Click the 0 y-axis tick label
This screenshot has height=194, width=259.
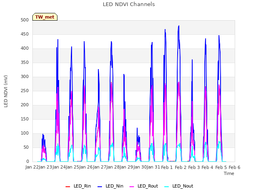point(28,162)
